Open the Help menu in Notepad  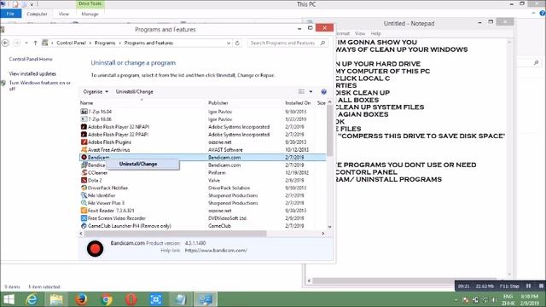375,33
